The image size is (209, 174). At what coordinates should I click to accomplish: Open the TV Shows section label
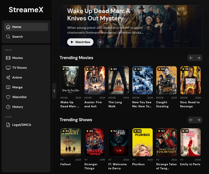(x=20, y=68)
